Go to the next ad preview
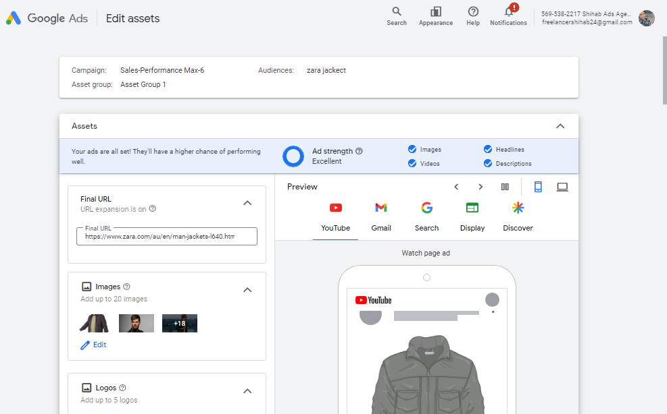Screen dimensions: 667x414 click(x=480, y=187)
